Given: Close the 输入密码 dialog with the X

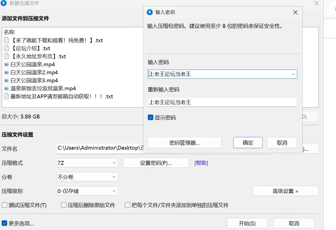Looking at the screenshot, I should tap(295, 12).
